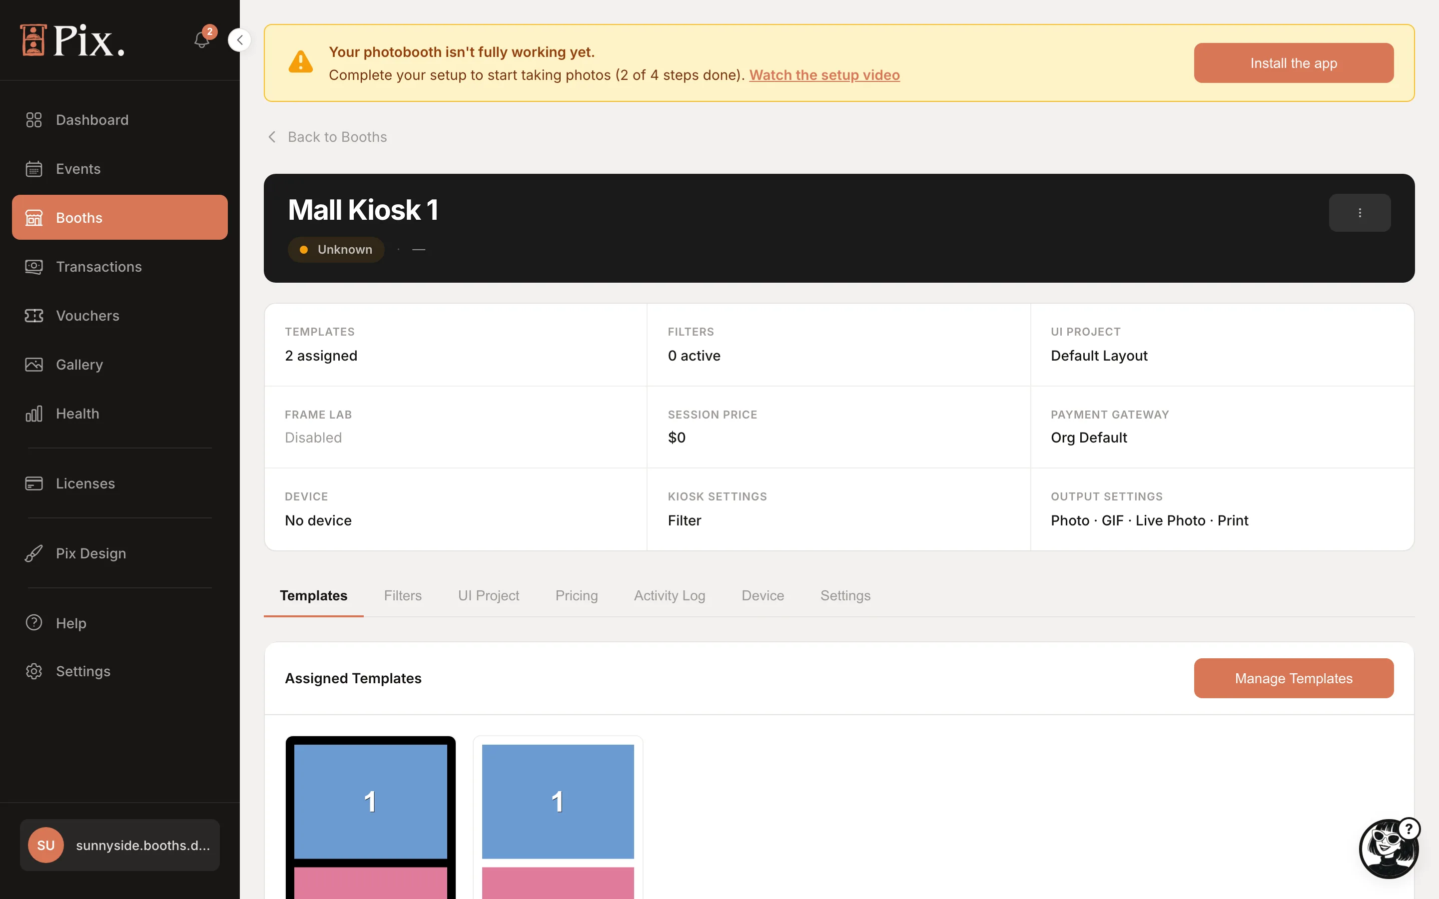Open the Events calendar icon

click(x=34, y=169)
